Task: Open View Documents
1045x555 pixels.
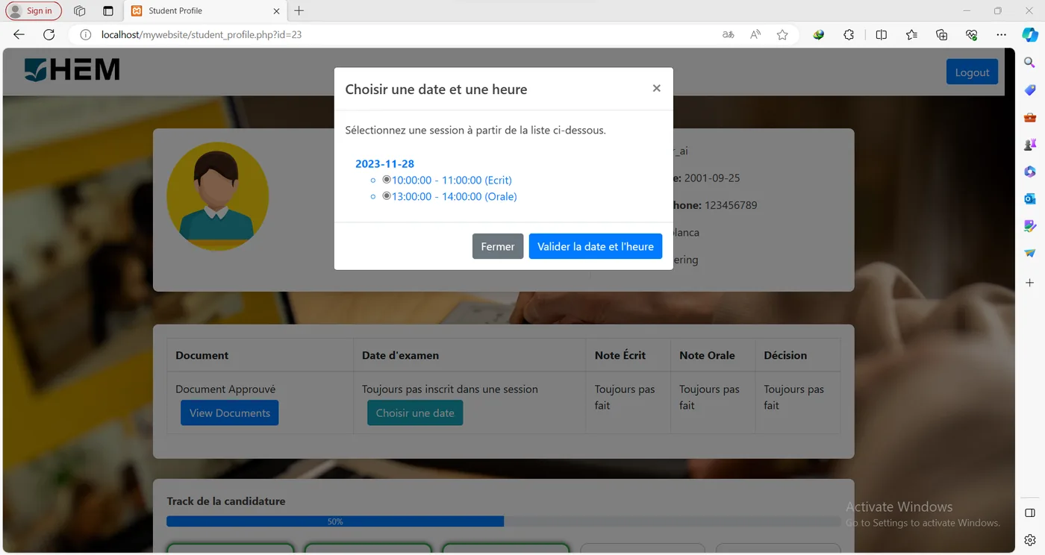Action: point(230,413)
